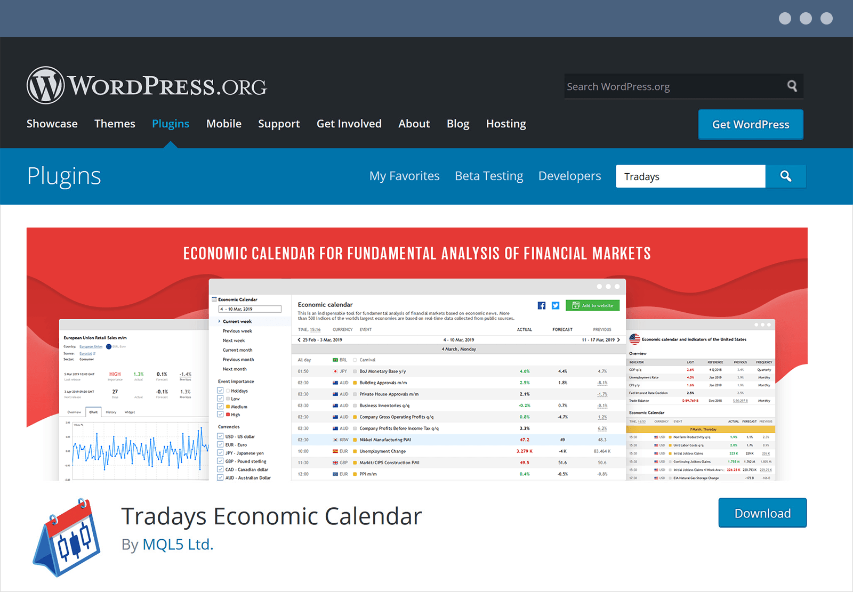Share the economic calendar via Facebook
Image resolution: width=853 pixels, height=592 pixels.
click(541, 305)
